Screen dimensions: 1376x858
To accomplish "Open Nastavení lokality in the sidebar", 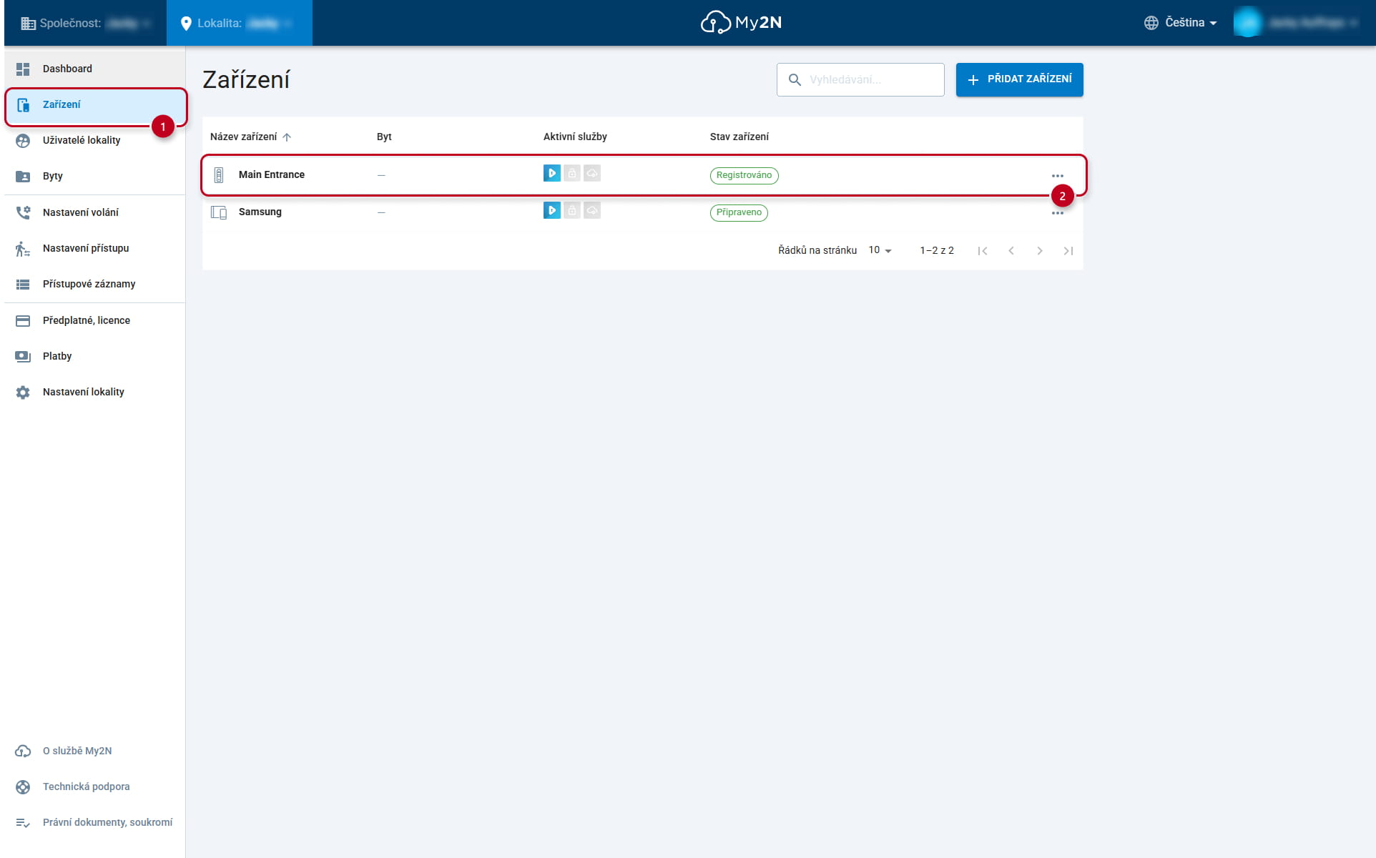I will click(94, 392).
